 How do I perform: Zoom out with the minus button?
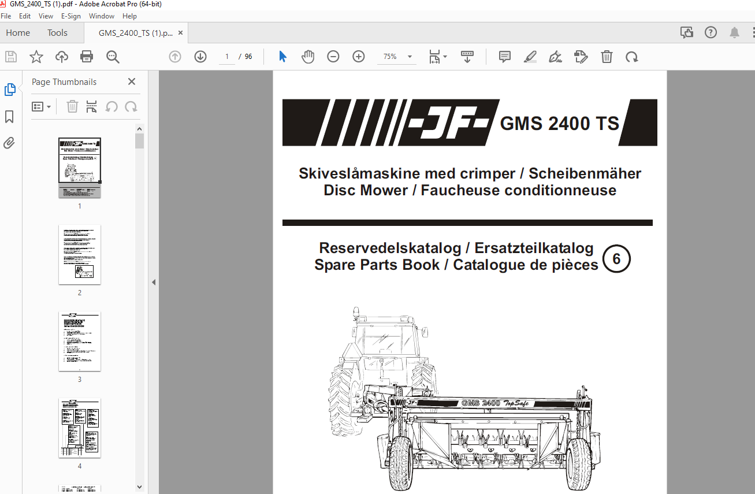click(333, 57)
